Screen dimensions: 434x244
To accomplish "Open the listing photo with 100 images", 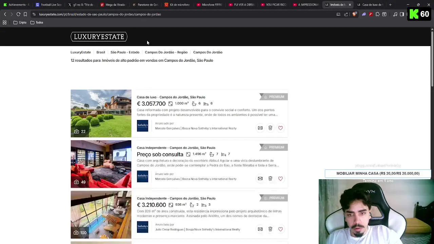I will 101,215.
